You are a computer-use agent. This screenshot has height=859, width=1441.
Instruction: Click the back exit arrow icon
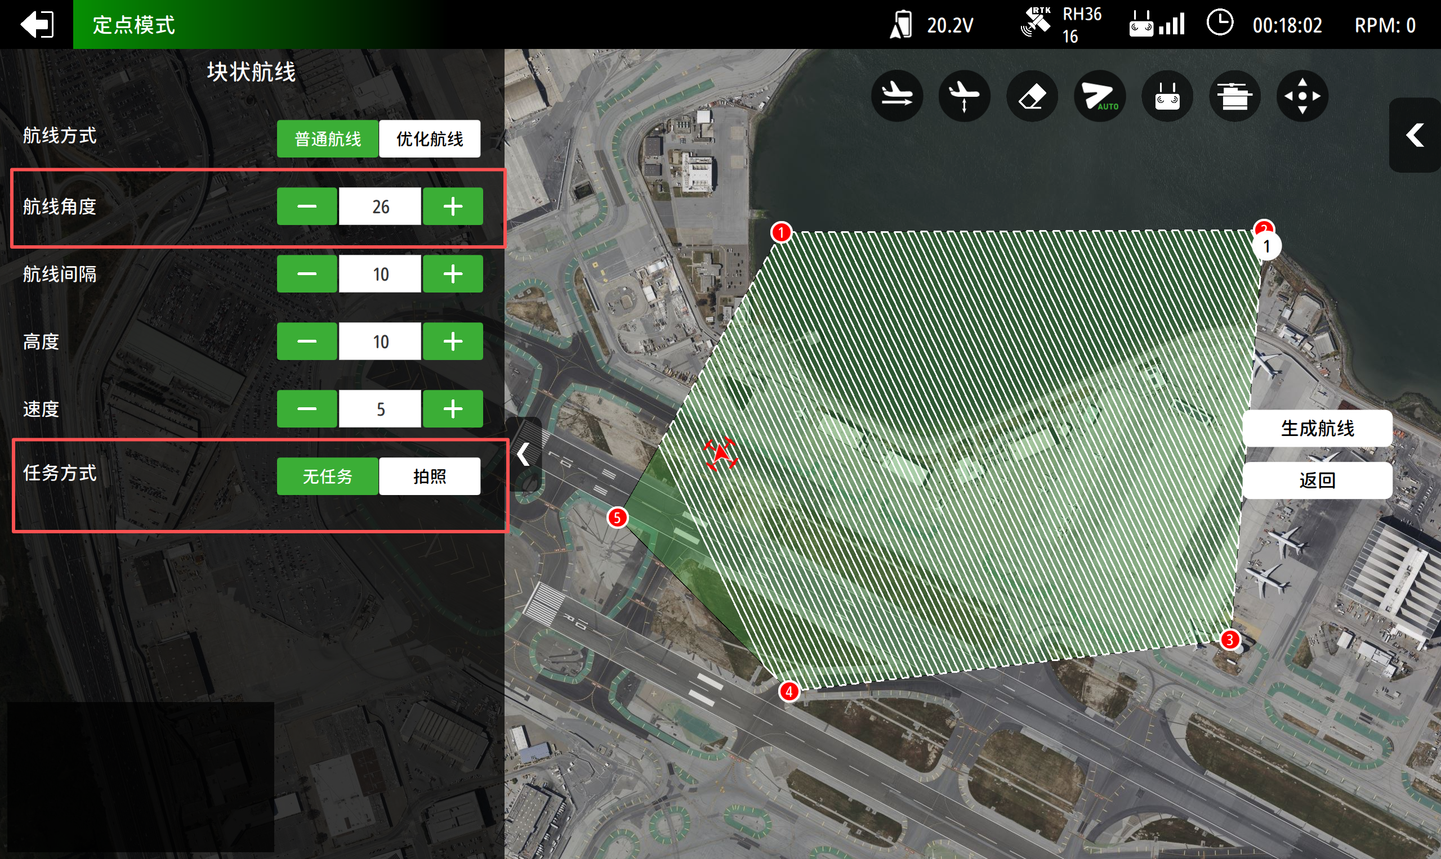click(37, 24)
